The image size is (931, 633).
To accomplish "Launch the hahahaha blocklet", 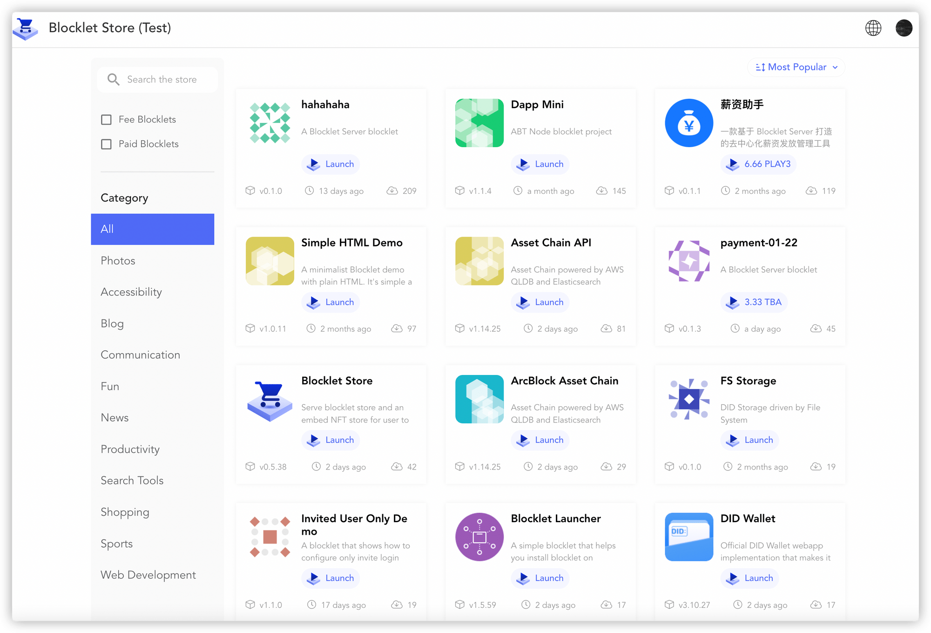I will (331, 164).
